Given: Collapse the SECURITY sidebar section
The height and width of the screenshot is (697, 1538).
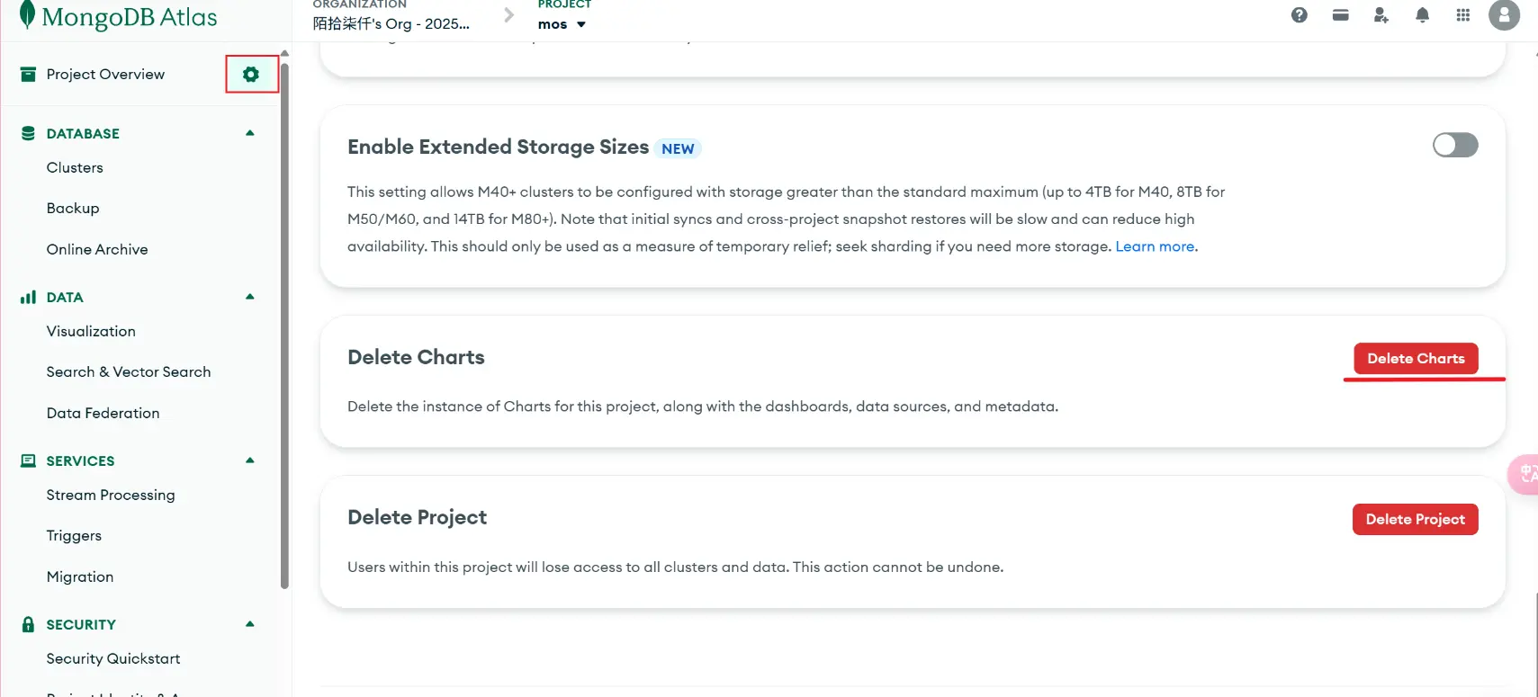Looking at the screenshot, I should pyautogui.click(x=250, y=624).
